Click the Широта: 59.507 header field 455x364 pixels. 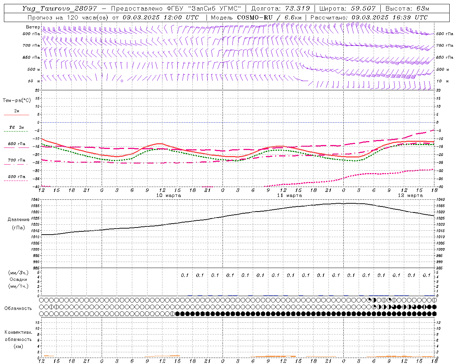[347, 9]
